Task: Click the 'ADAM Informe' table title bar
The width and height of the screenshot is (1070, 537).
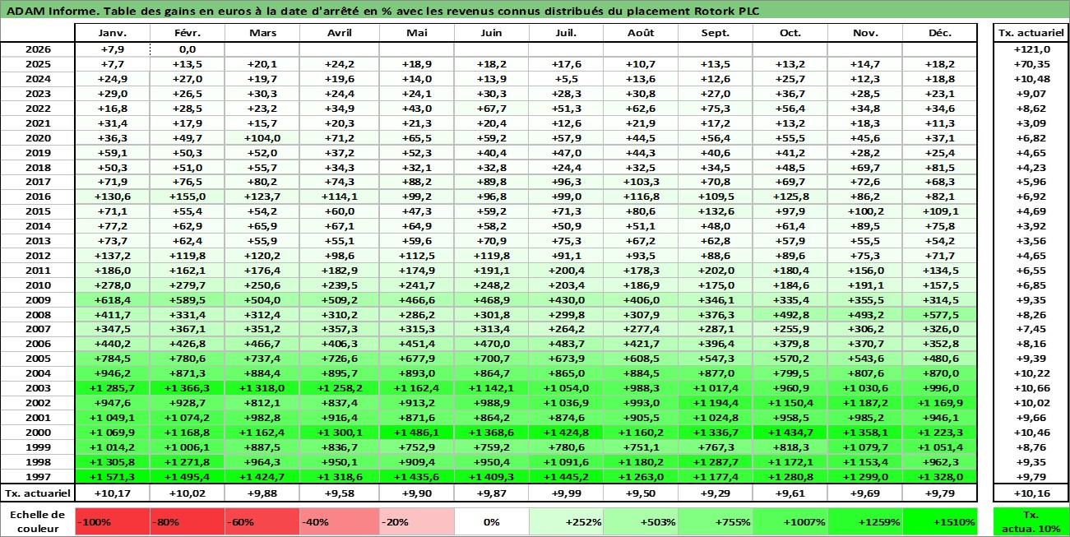Action: [x=535, y=12]
